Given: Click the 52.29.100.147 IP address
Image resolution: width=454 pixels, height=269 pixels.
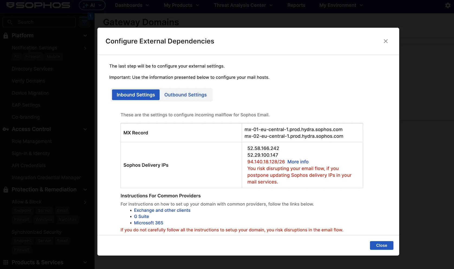Looking at the screenshot, I should [x=262, y=155].
